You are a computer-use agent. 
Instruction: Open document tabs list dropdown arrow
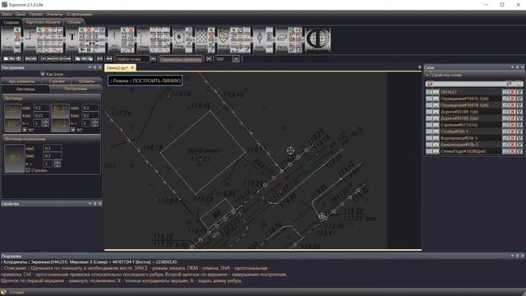click(x=419, y=67)
